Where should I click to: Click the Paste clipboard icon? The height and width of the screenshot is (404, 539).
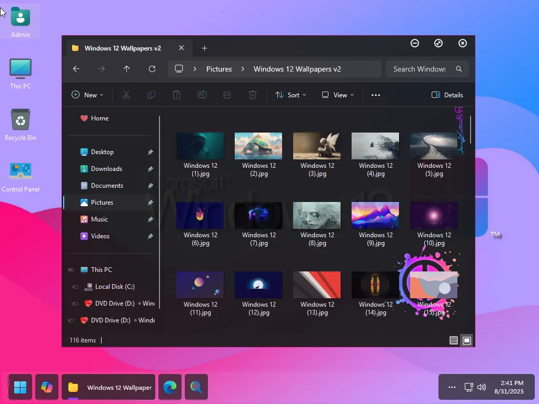177,95
